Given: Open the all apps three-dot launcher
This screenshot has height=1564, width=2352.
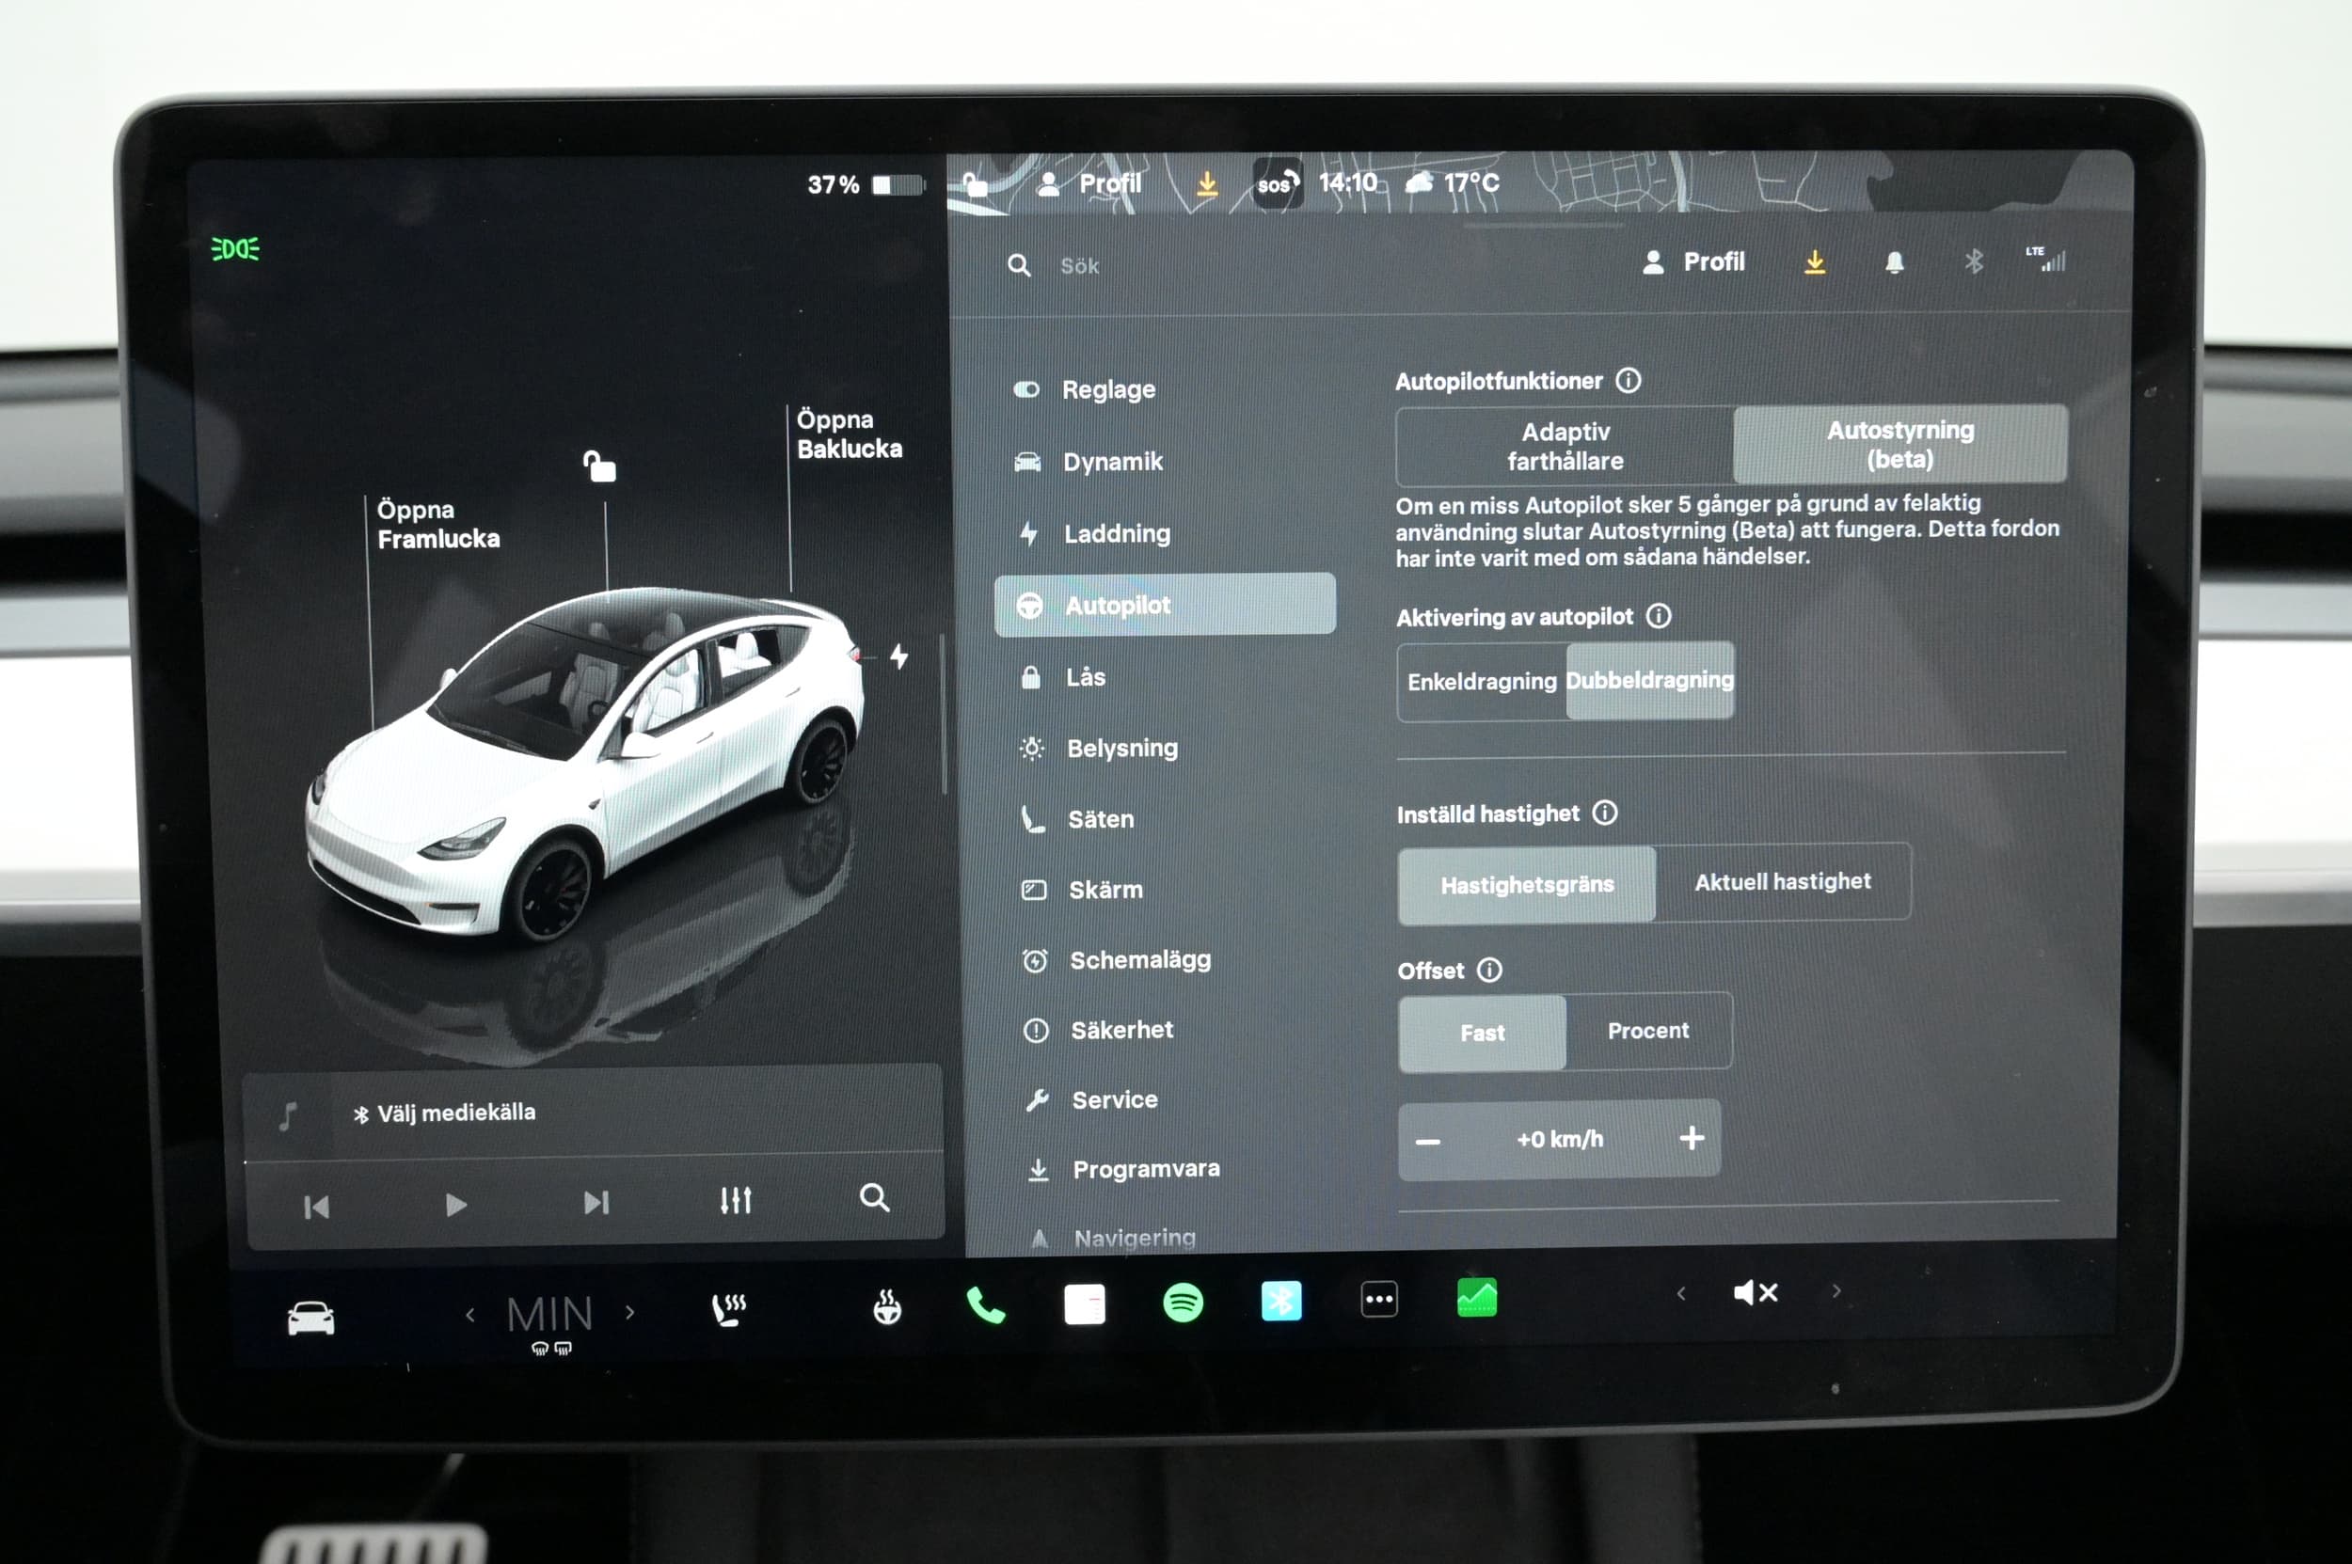Looking at the screenshot, I should (1379, 1300).
